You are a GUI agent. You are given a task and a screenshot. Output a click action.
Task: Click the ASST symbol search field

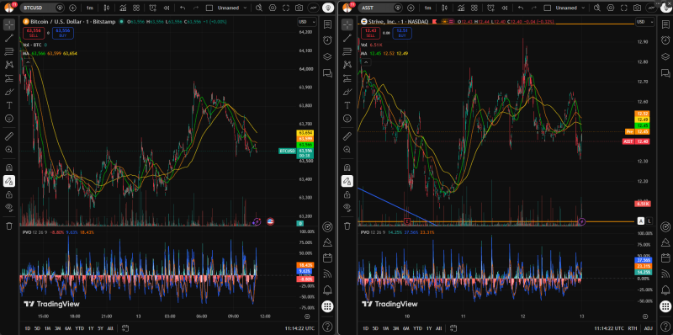point(378,8)
